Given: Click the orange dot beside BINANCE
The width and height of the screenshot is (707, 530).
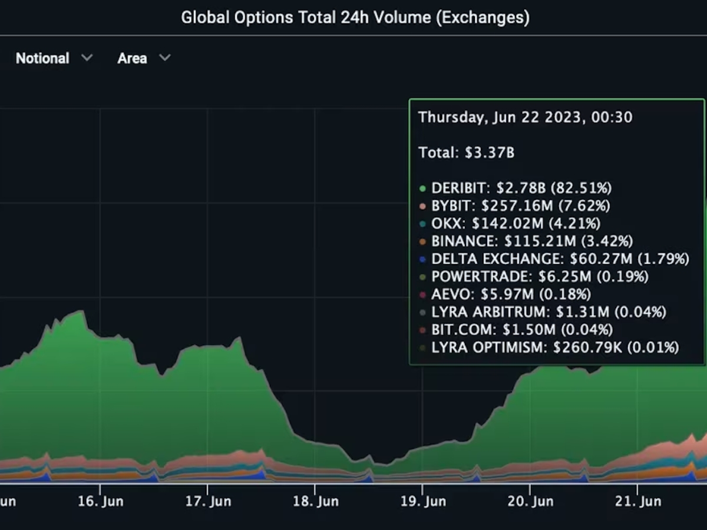Looking at the screenshot, I should (x=422, y=241).
